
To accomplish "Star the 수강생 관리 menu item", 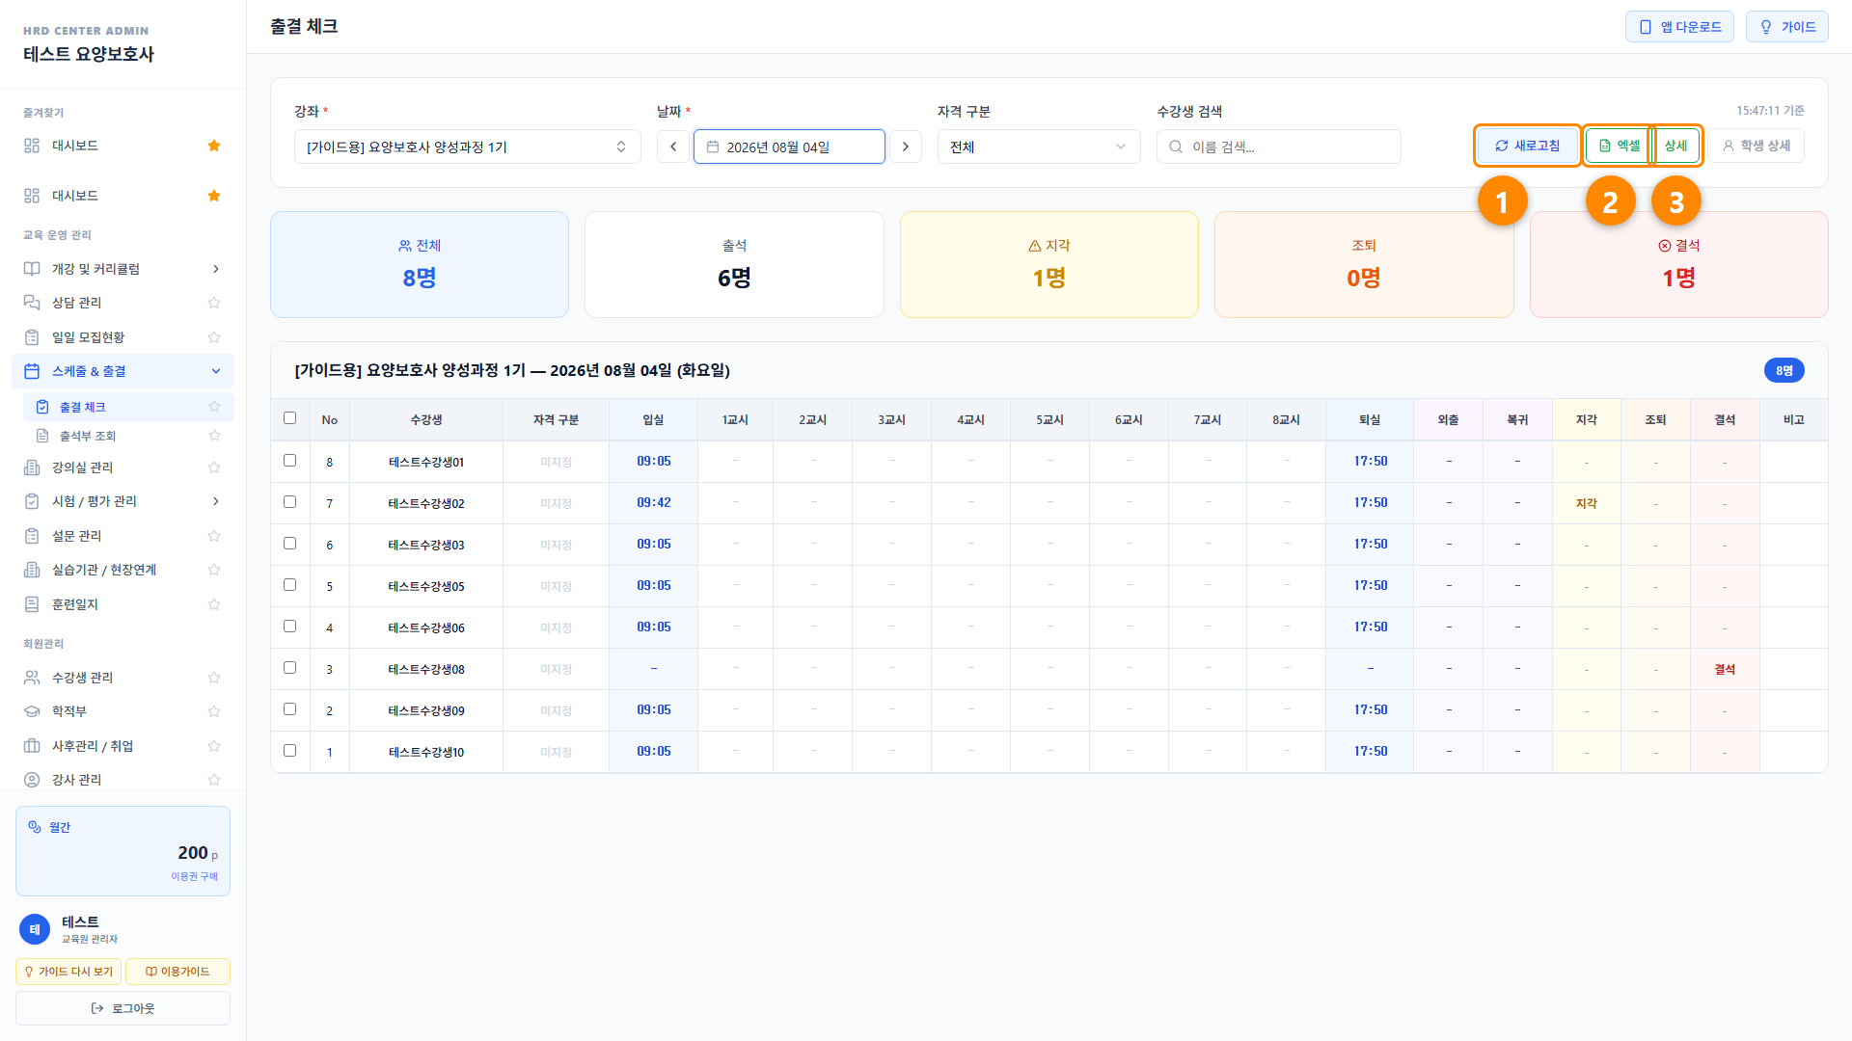I will (214, 678).
